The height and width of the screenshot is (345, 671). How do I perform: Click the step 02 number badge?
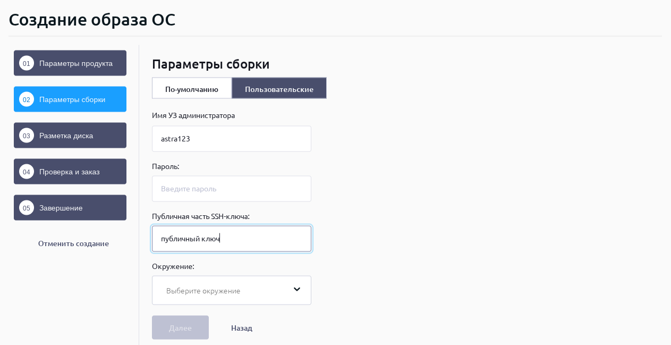coord(27,99)
